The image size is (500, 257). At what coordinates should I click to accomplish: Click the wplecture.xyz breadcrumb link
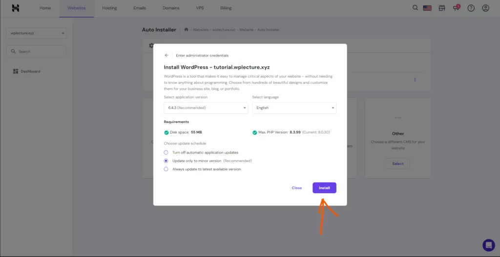click(224, 30)
